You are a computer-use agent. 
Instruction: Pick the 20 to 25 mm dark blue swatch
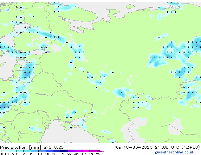click(x=57, y=151)
